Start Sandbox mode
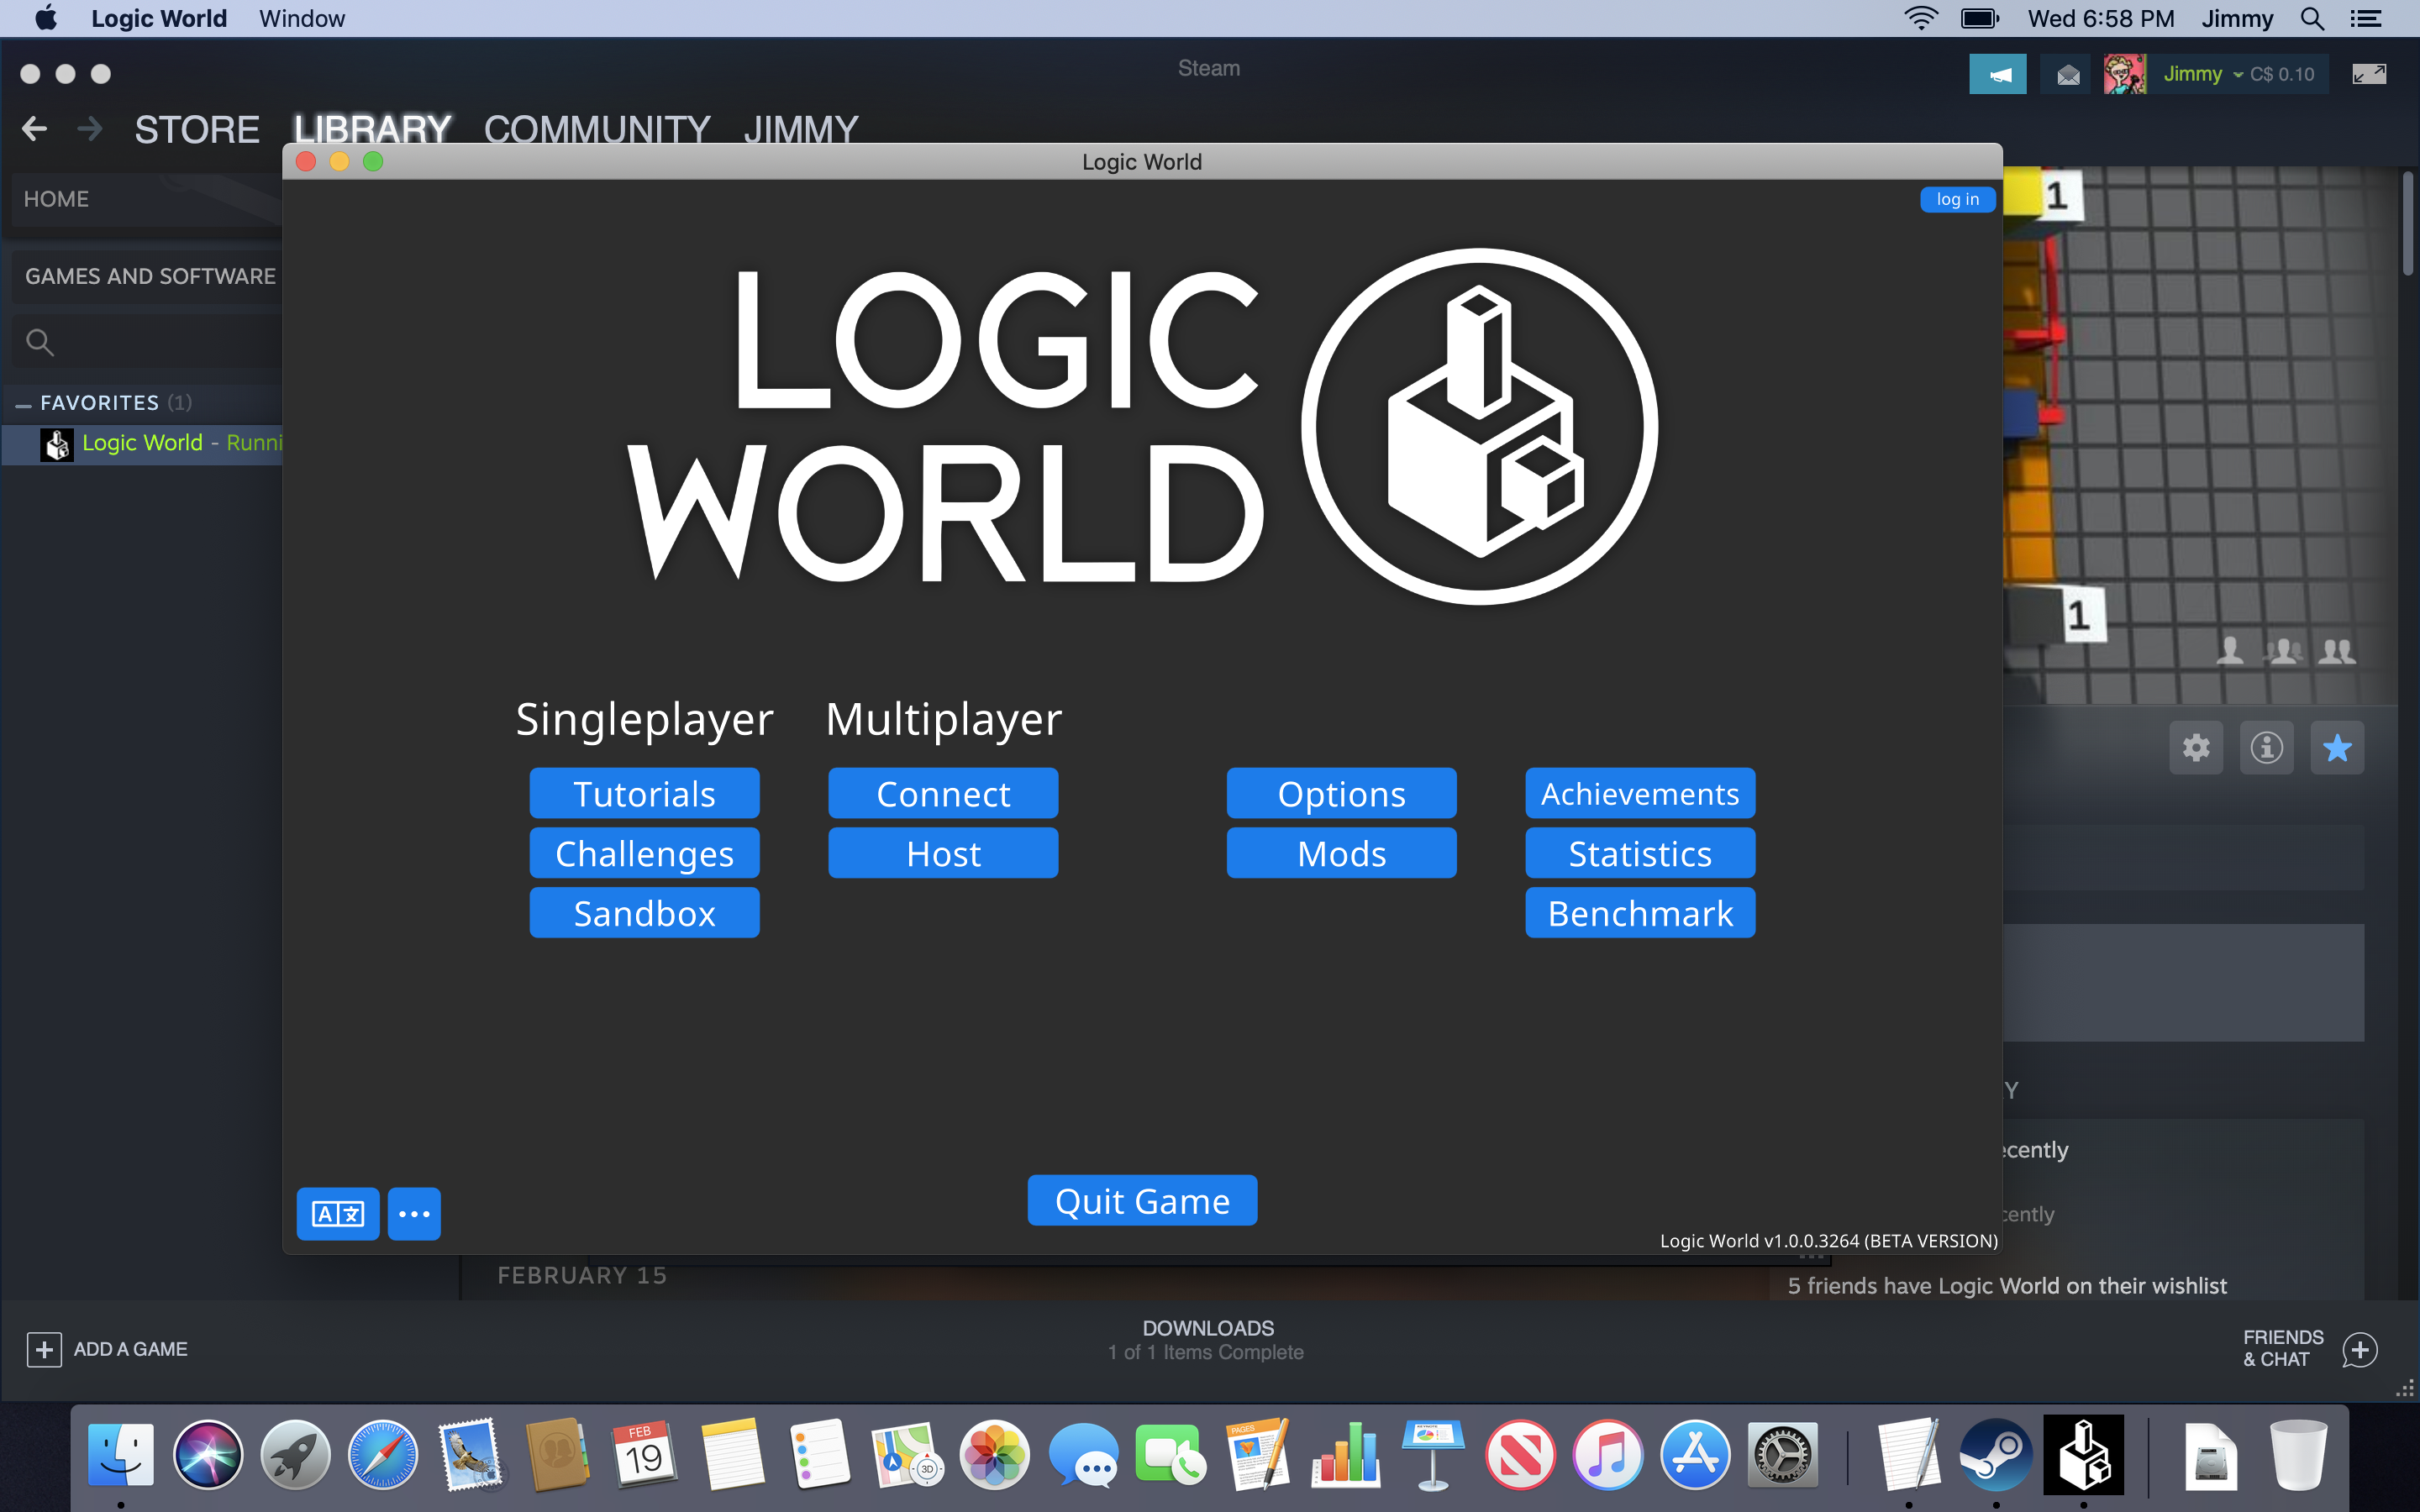This screenshot has height=1512, width=2420. (x=644, y=913)
